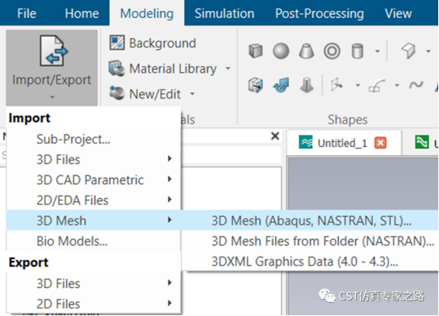Select the Rotate profile shape icon
This screenshot has height=316, width=439.
(x=280, y=85)
